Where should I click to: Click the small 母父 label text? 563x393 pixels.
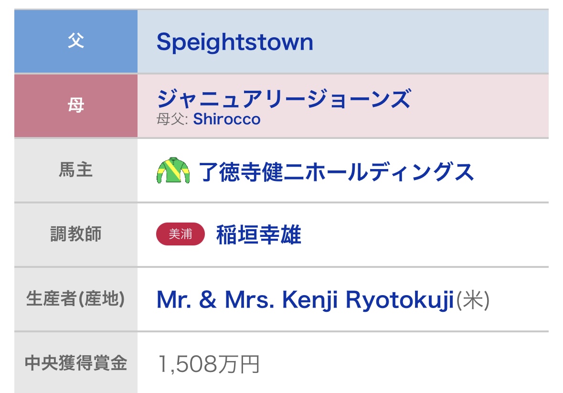click(x=173, y=119)
